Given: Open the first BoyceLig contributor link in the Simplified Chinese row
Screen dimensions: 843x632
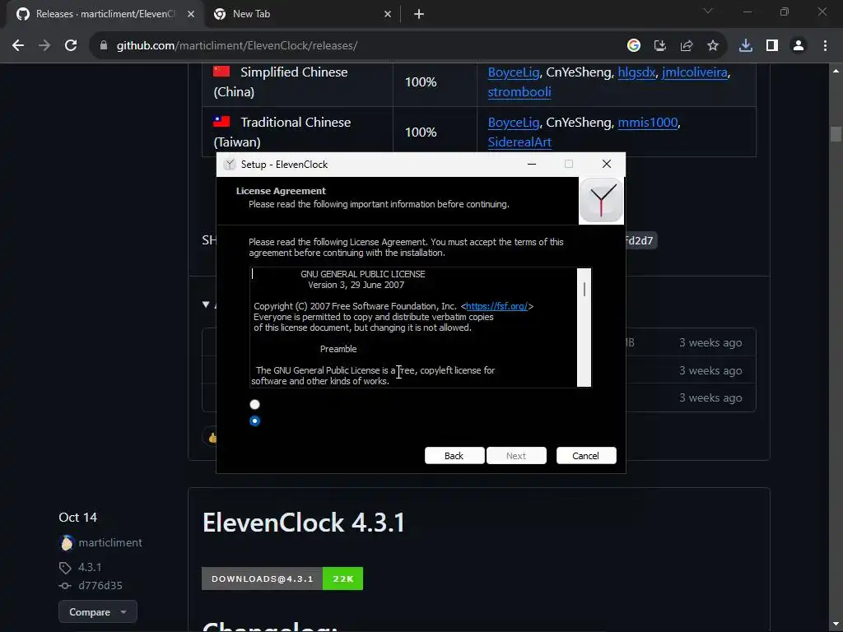Looking at the screenshot, I should pyautogui.click(x=514, y=72).
